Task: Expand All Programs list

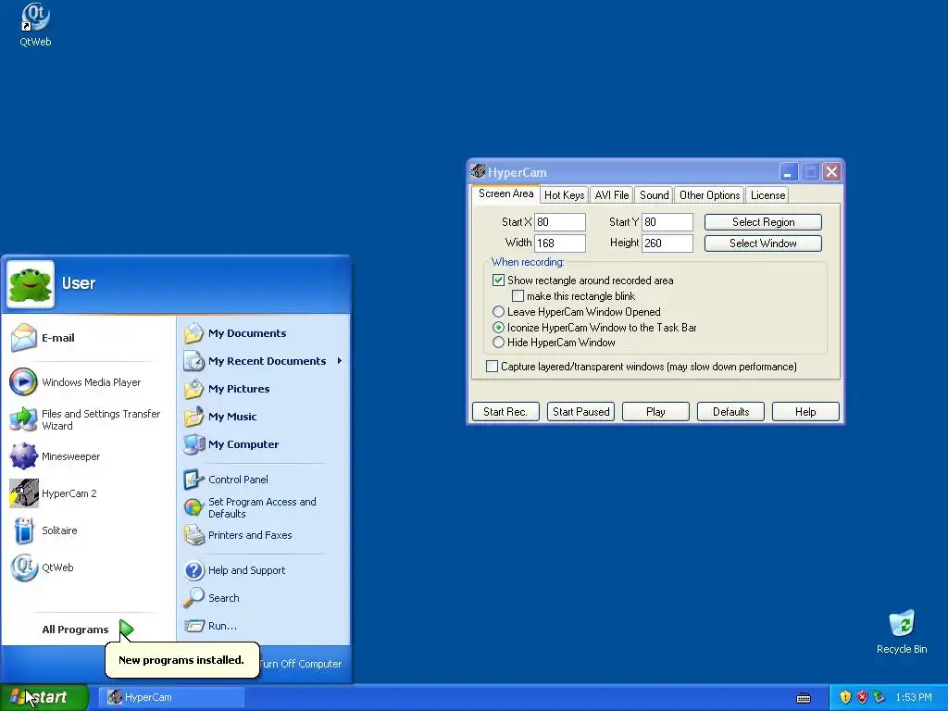Action: click(x=88, y=630)
